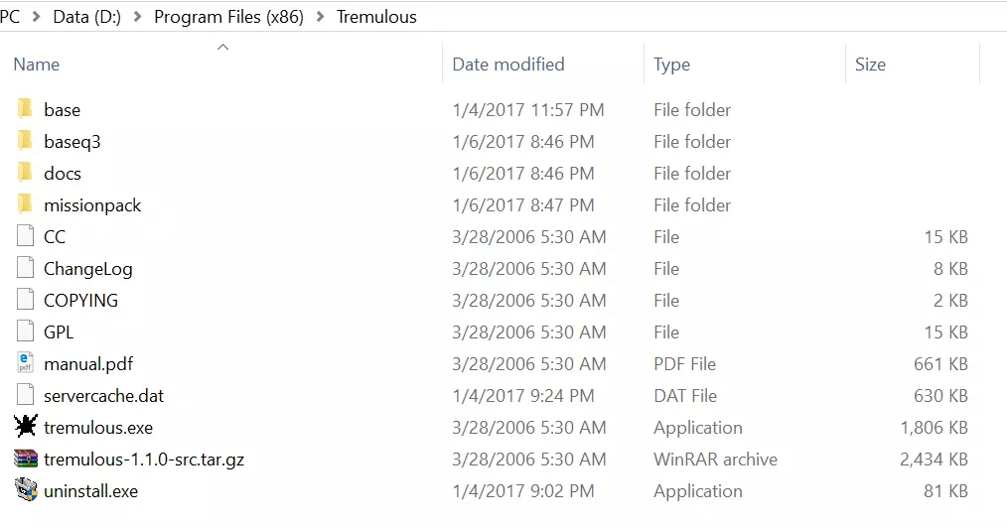
Task: Select the COPYING file name
Action: pos(80,301)
